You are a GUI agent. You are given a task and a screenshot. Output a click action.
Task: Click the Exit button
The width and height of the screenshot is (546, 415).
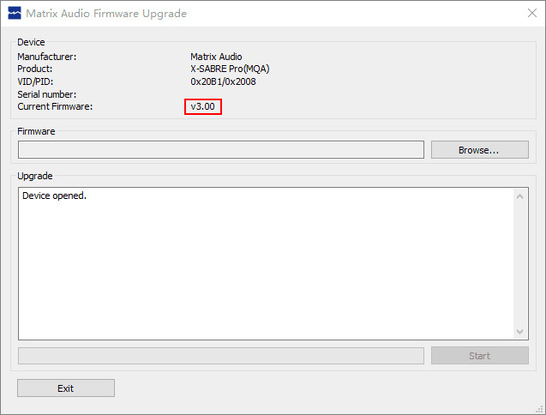pos(66,388)
